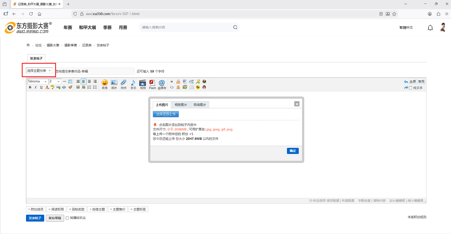Click the 视频 video insert icon
This screenshot has width=451, height=234.
[142, 83]
